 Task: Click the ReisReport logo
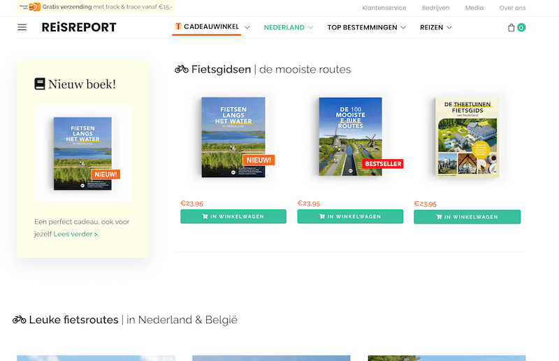(79, 28)
